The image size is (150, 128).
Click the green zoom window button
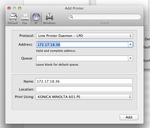click(x=20, y=8)
